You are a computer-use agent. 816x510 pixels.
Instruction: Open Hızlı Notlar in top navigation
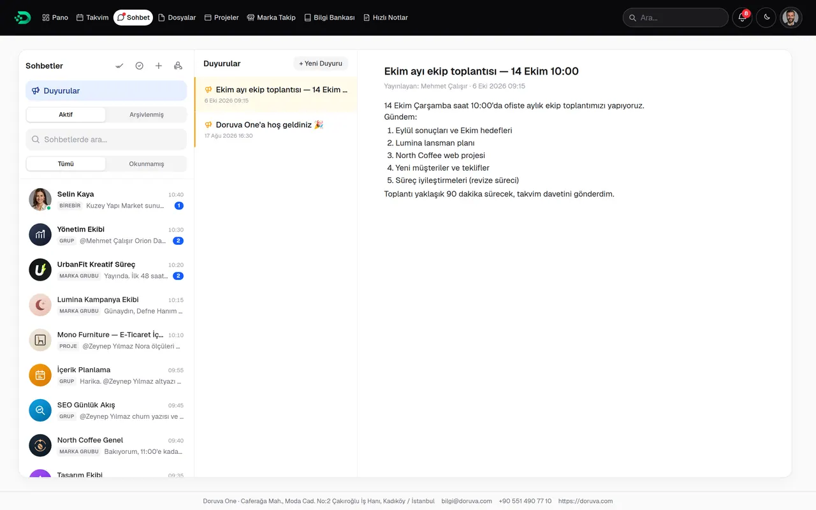[x=385, y=18]
